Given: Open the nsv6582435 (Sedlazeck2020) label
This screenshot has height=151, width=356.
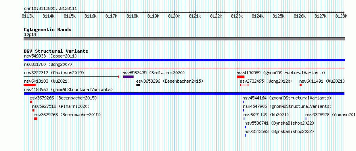Looking at the screenshot, I should click(x=154, y=73).
